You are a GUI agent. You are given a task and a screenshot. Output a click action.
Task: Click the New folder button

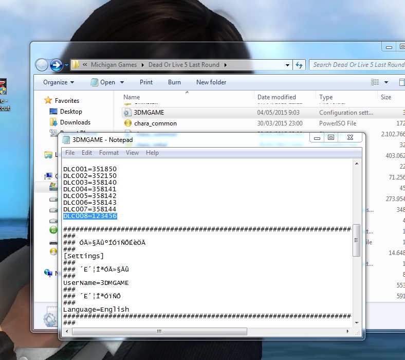211,82
